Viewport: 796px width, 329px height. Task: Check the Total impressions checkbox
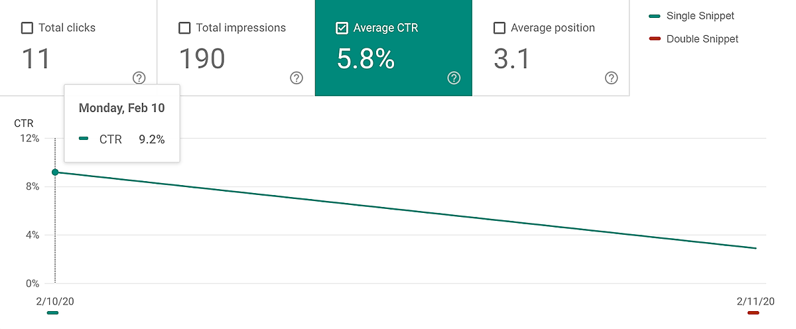tap(184, 28)
